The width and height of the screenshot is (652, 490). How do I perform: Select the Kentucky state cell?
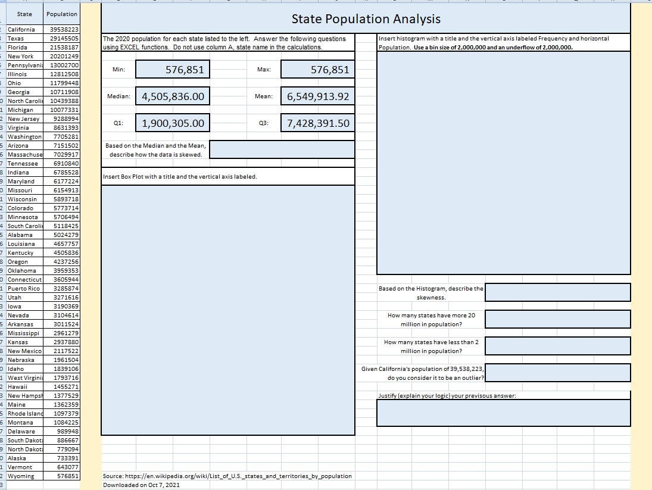click(24, 252)
